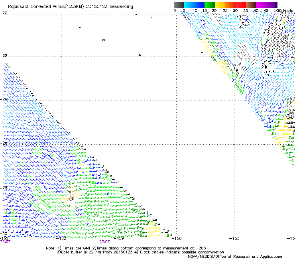Select the green 15-20 knots color segment

(210, 5)
